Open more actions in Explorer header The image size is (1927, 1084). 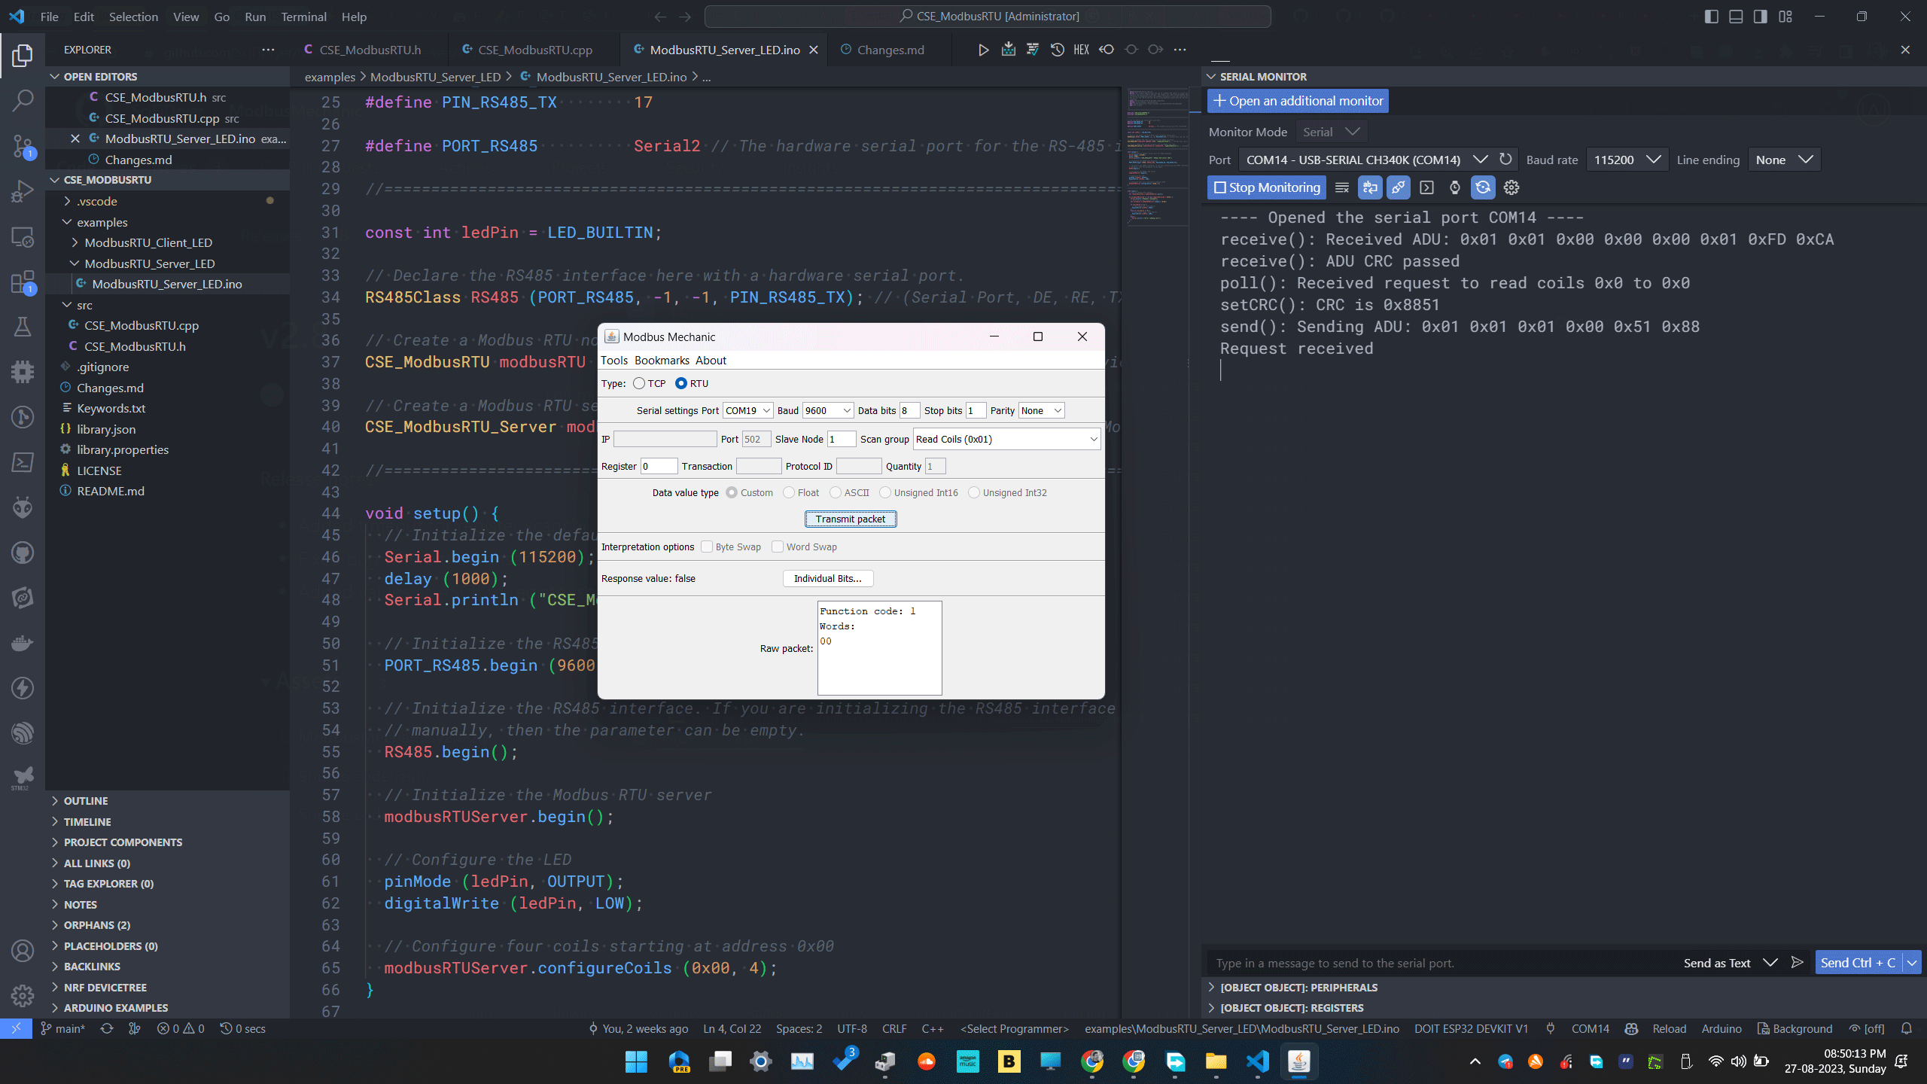pyautogui.click(x=268, y=50)
